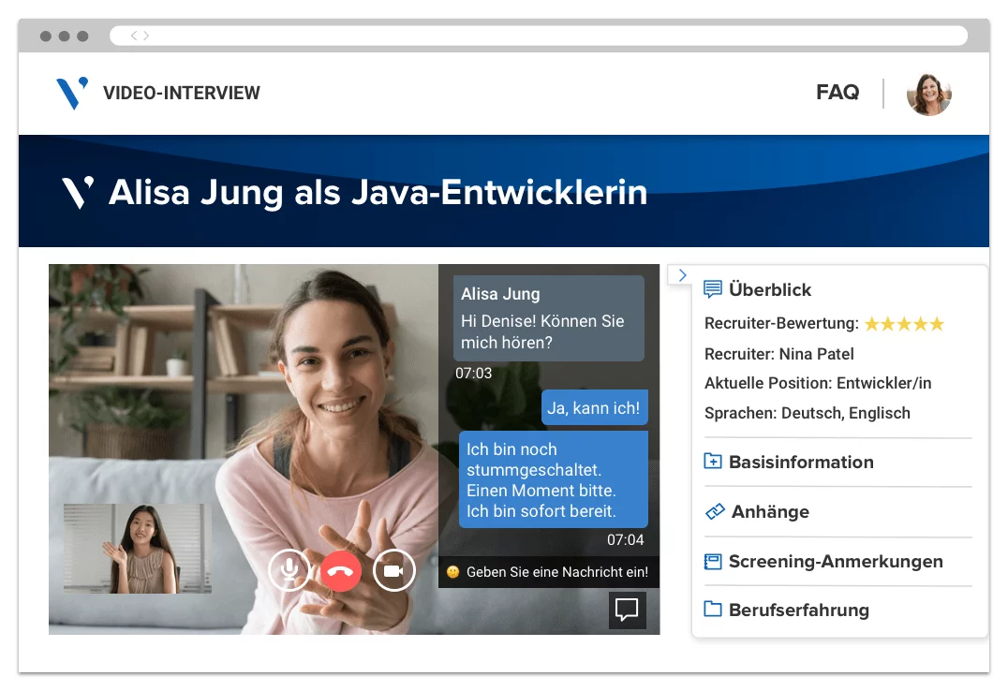Open the emoji picker in message box

click(453, 572)
